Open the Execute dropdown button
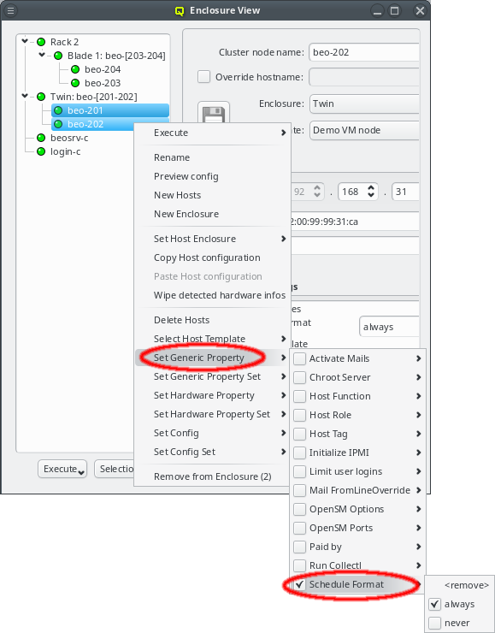The width and height of the screenshot is (495, 633). coord(62,469)
